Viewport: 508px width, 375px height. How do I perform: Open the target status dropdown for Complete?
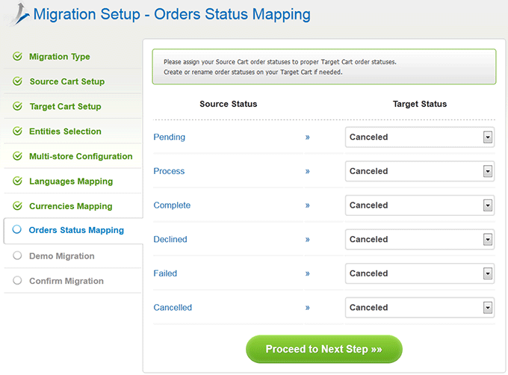click(420, 205)
